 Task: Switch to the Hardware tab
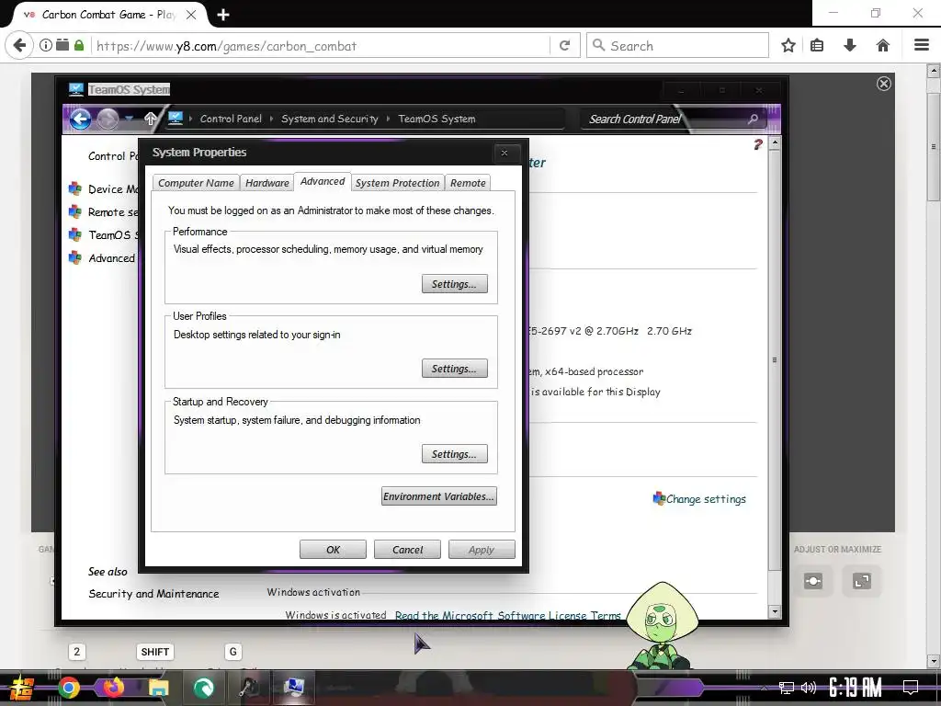(267, 183)
